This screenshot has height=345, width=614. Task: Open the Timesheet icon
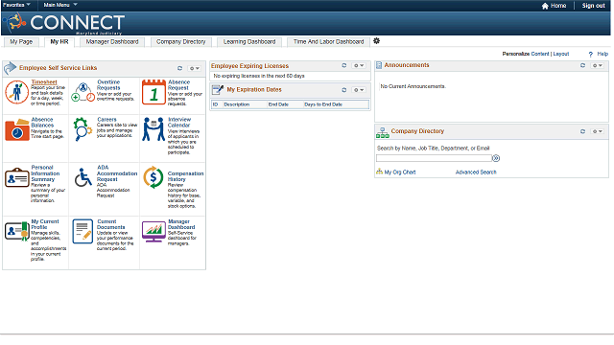click(x=16, y=92)
